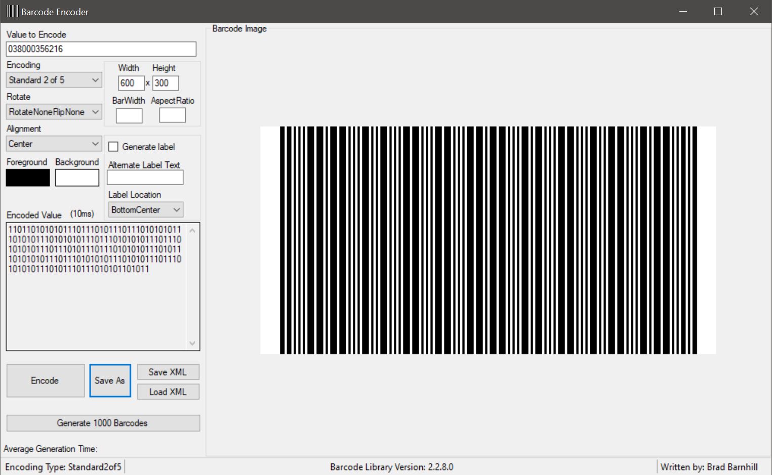
Task: Click inside the Value to Encode field
Action: 101,49
